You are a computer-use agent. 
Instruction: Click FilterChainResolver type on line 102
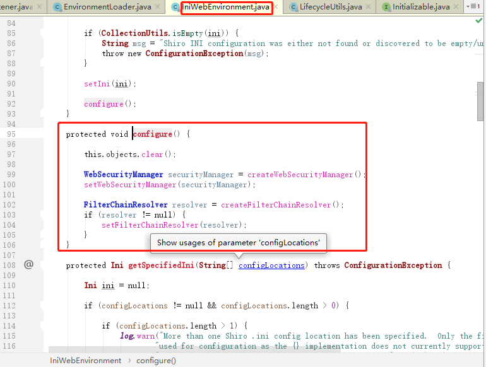[126, 205]
